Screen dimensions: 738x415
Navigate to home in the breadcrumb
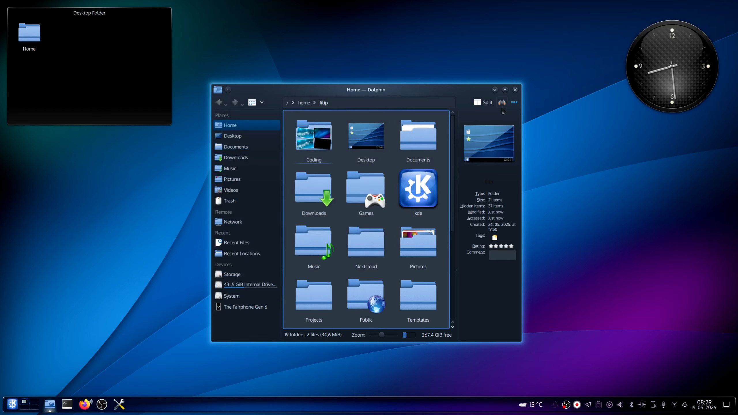point(304,103)
